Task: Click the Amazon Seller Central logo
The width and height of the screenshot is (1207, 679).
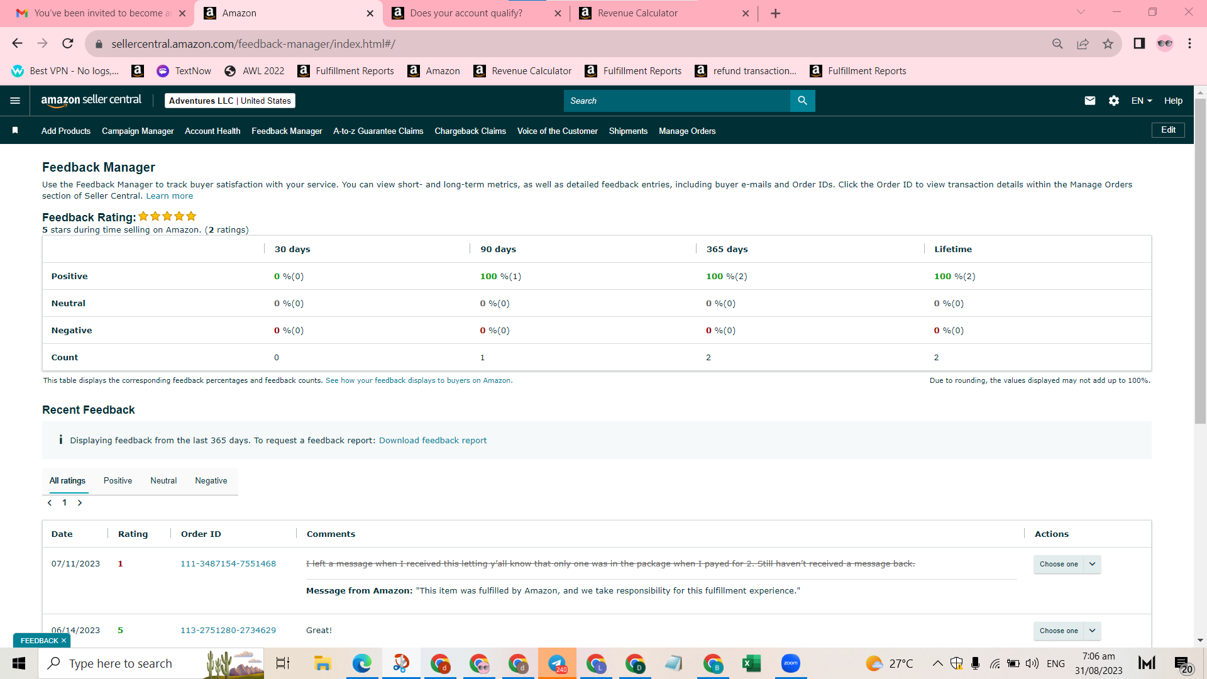Action: point(91,101)
